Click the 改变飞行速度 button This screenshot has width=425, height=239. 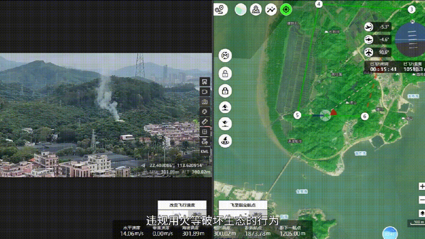coord(182,205)
